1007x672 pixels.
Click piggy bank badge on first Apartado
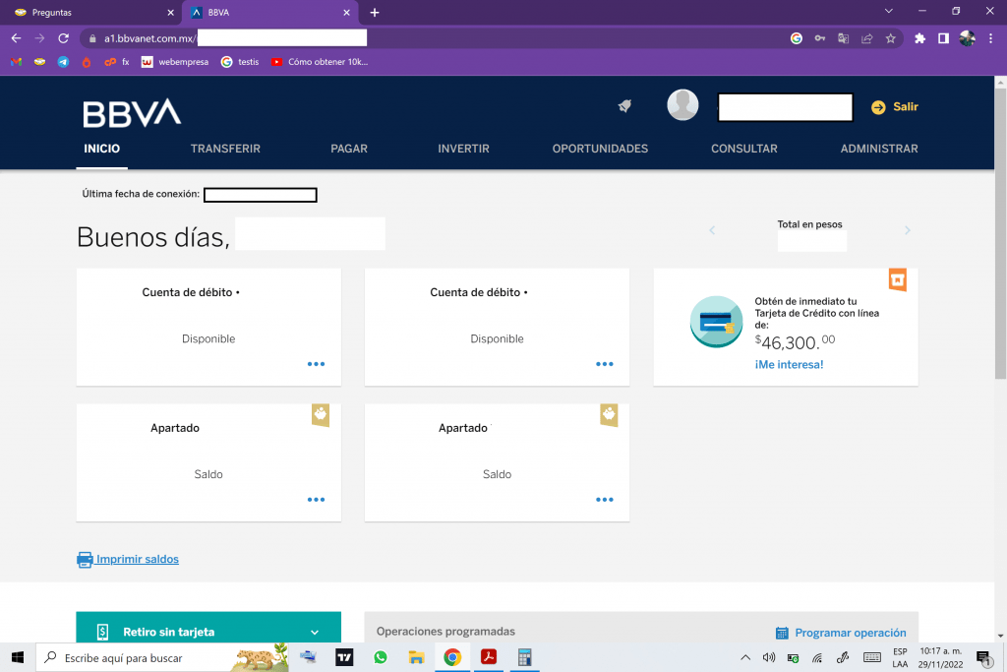pyautogui.click(x=321, y=415)
